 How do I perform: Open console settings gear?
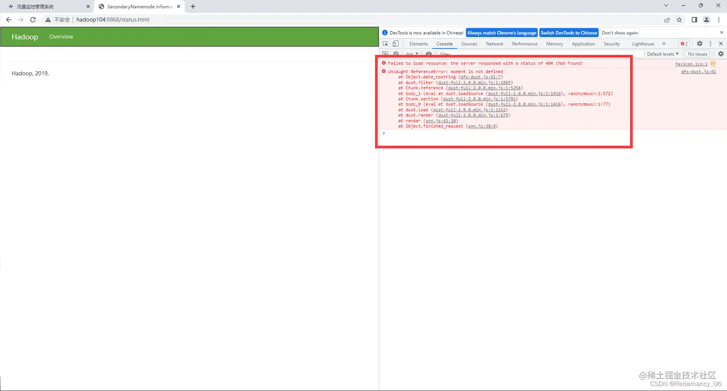[721, 54]
